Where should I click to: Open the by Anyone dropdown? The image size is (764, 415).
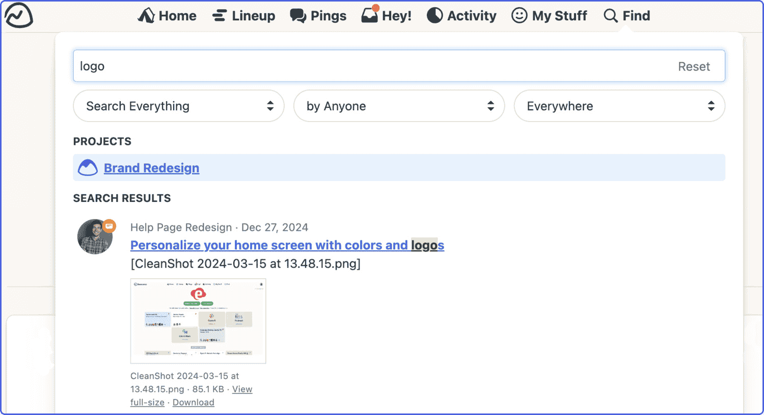tap(399, 106)
